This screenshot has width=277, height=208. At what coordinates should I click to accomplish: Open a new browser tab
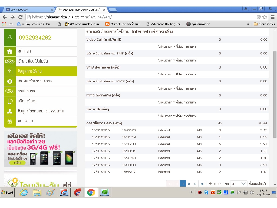coord(113,10)
